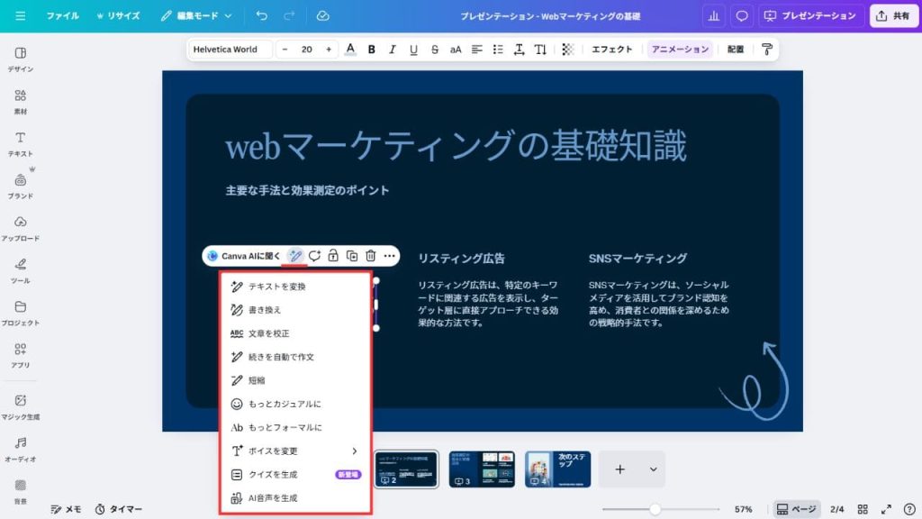Open the Magic Write pencil icon
This screenshot has height=519, width=922.
295,256
